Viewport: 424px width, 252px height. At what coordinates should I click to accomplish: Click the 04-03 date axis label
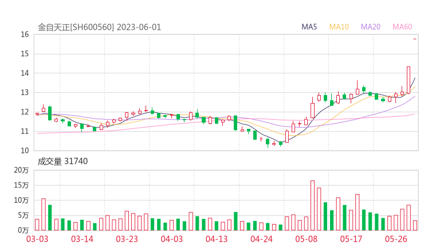pos(172,239)
